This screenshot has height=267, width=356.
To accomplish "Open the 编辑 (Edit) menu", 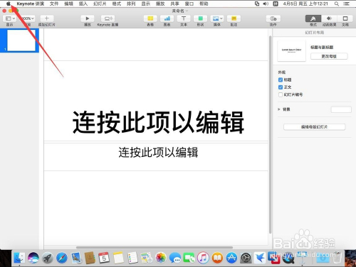I will [68, 4].
